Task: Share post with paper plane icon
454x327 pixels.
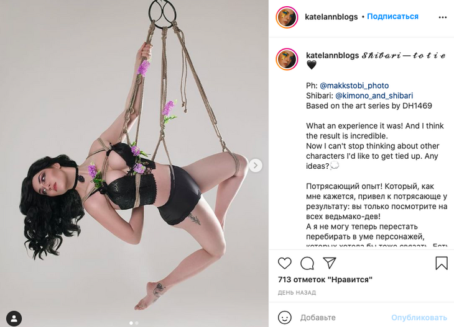Action: coord(330,263)
